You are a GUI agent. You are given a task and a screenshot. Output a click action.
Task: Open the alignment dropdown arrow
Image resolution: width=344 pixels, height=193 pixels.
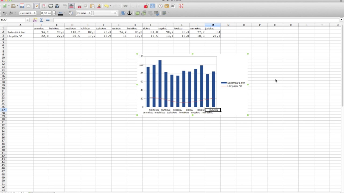(x=169, y=13)
